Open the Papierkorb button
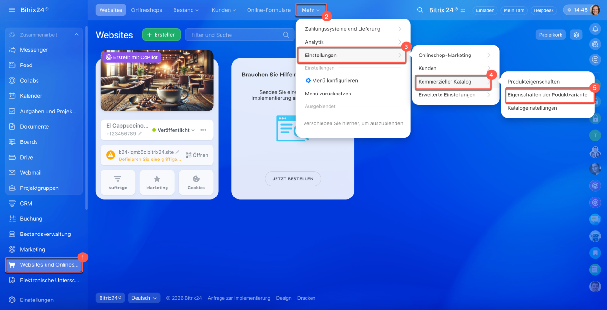607x310 pixels. (551, 35)
